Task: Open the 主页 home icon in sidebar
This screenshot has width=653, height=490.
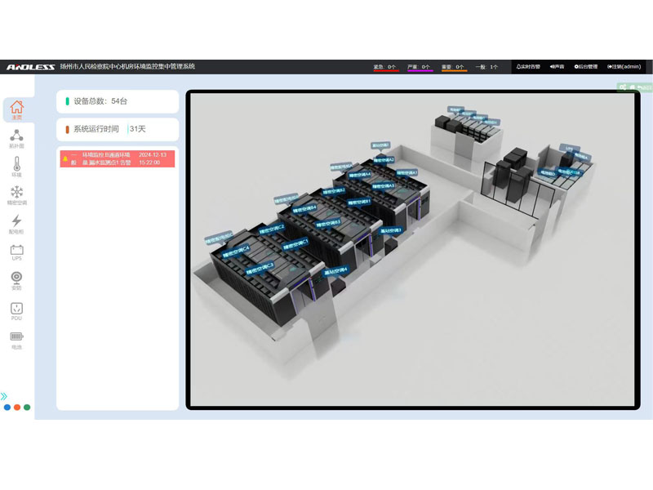Action: click(x=16, y=109)
